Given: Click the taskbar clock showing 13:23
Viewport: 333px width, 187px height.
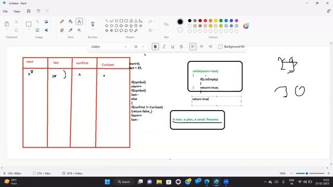Looking at the screenshot, I should click(323, 182).
